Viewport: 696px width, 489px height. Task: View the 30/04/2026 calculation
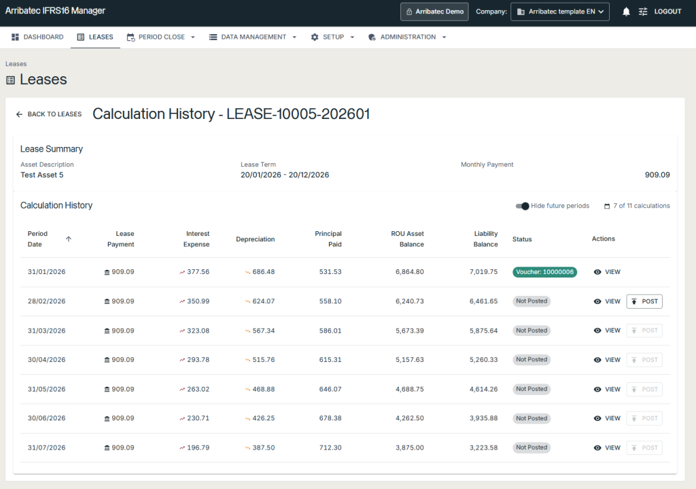(607, 360)
